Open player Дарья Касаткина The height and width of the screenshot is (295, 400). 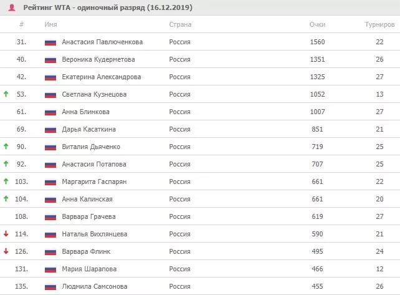(88, 129)
